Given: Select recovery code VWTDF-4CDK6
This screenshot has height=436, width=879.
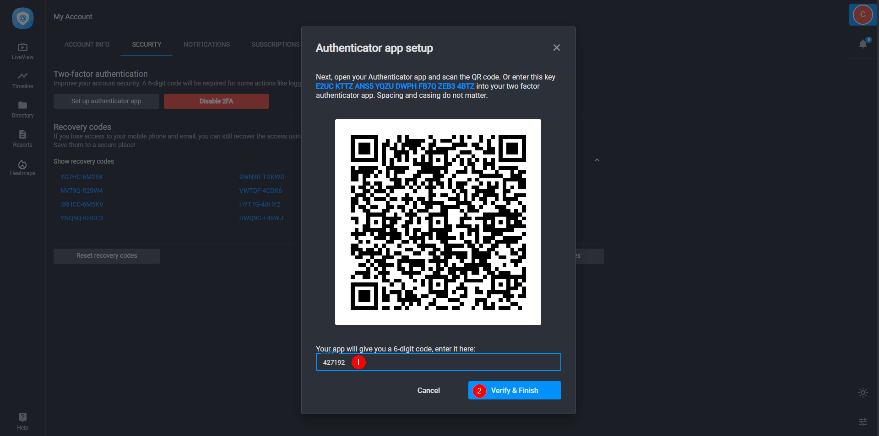Looking at the screenshot, I should click(260, 191).
